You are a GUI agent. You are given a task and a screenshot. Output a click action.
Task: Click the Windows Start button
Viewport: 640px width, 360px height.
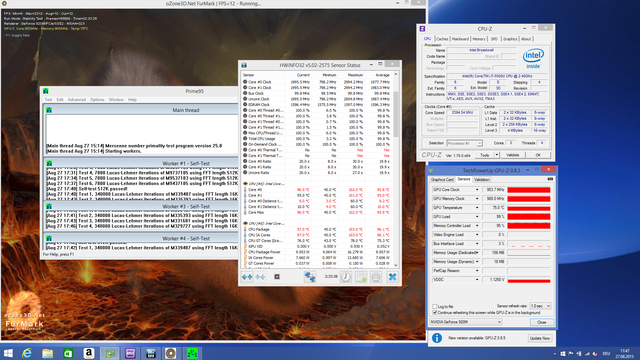click(x=8, y=353)
